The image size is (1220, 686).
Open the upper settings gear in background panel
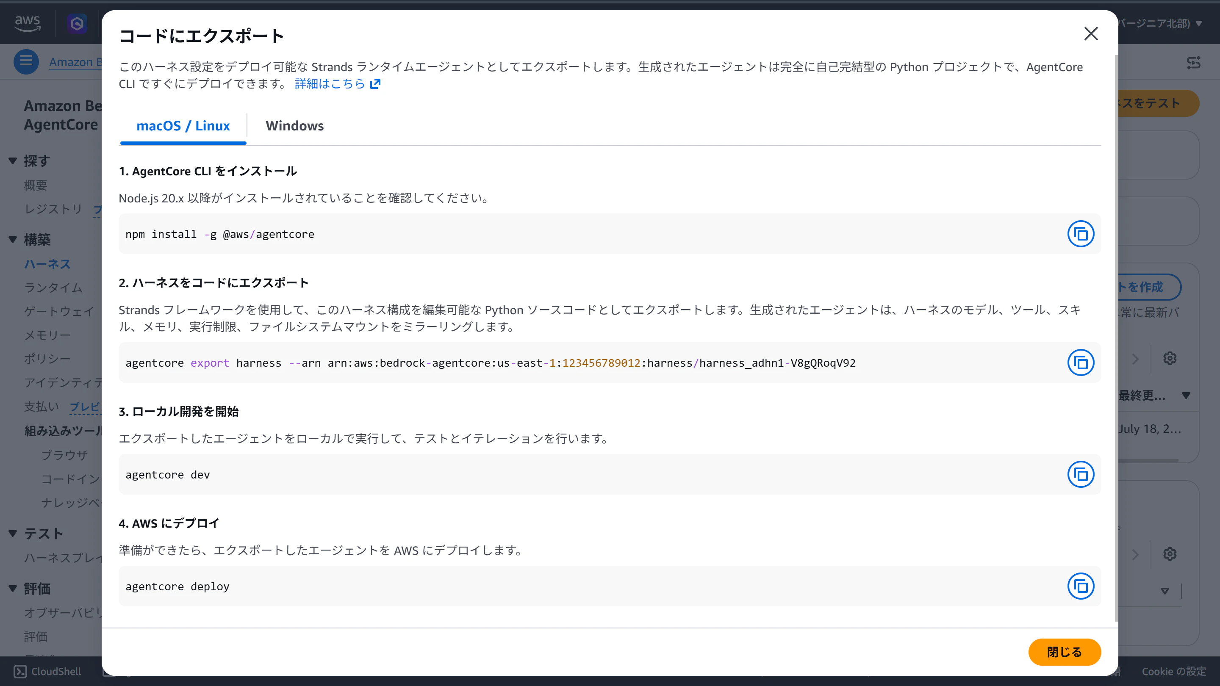(1170, 358)
